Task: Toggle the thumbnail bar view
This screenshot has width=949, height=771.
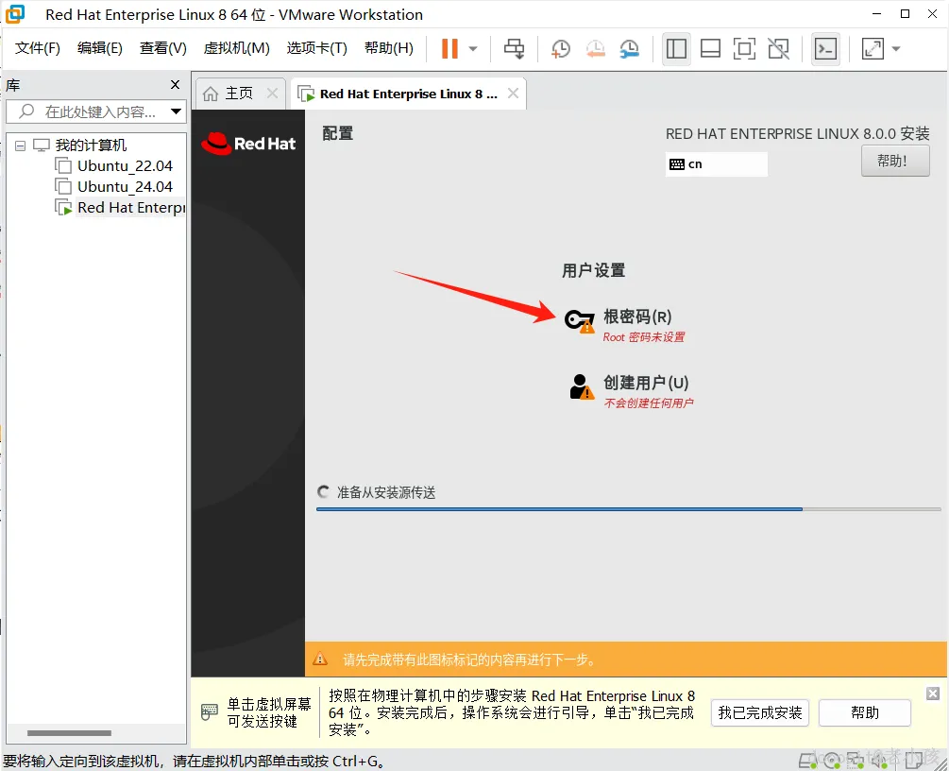Action: click(710, 48)
